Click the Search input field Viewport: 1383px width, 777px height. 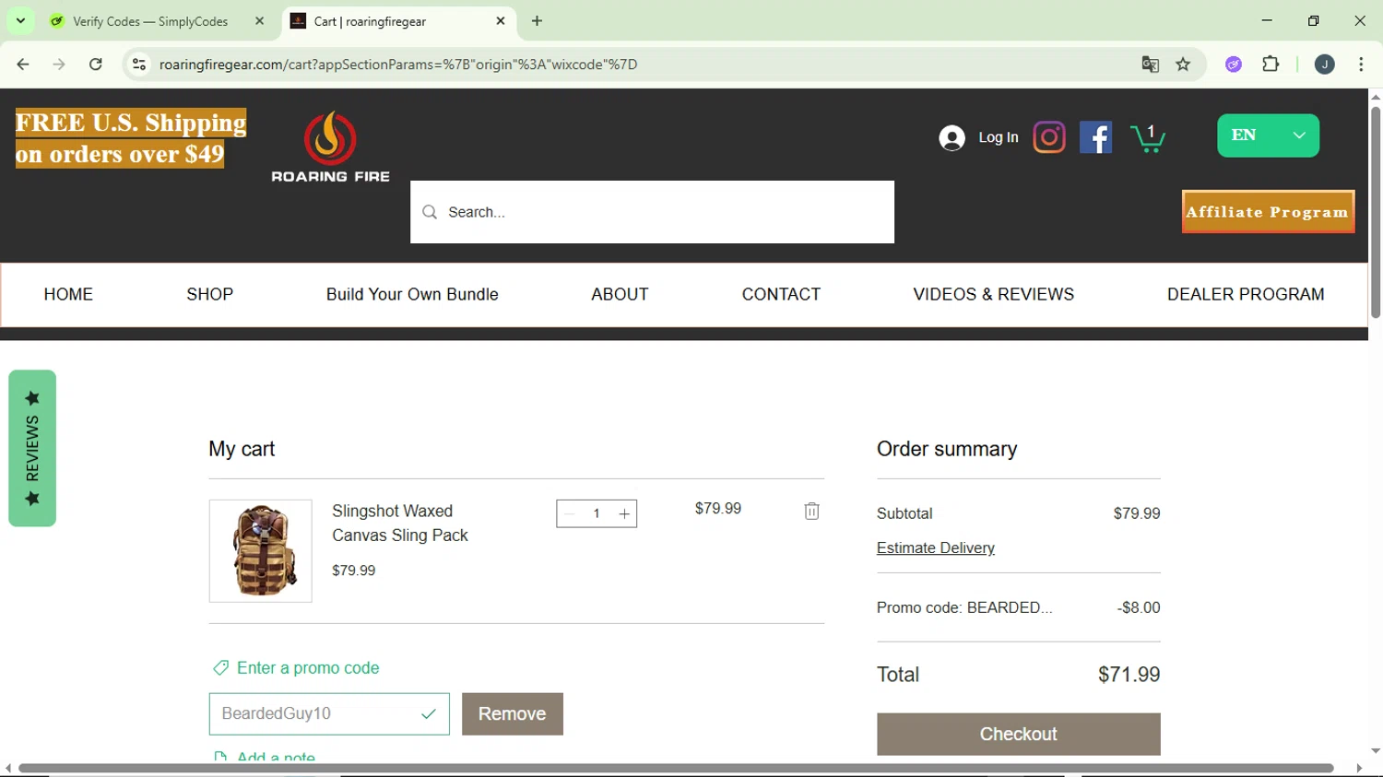(x=652, y=212)
